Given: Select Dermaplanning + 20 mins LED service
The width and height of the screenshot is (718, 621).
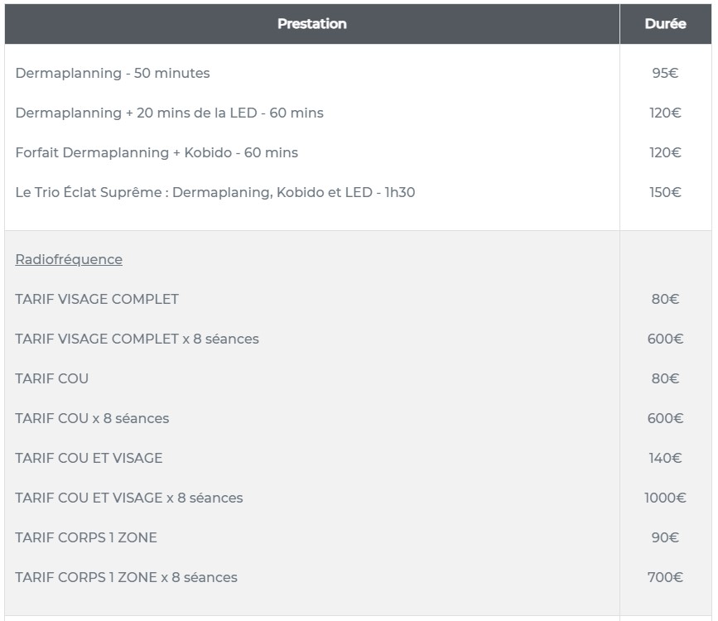Looking at the screenshot, I should (169, 113).
